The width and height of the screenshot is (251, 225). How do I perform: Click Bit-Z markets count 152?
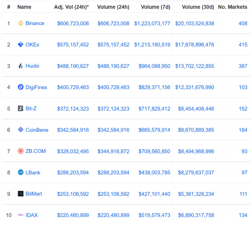[243, 109]
